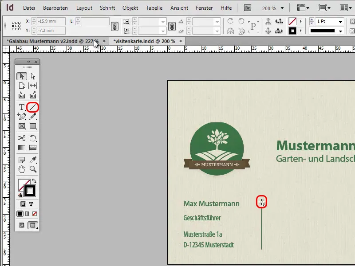Select the Pencil tool
The width and height of the screenshot is (355, 266).
point(33,116)
